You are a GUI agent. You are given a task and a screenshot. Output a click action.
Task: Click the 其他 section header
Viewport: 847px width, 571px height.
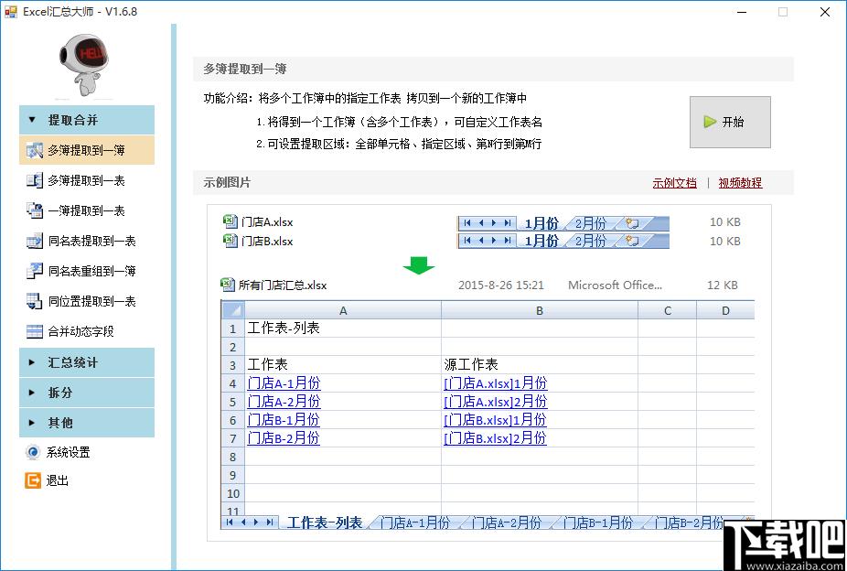[x=87, y=423]
